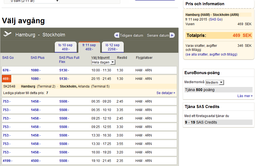Choose 4500:- SAS Plus on 19:10 flight
This screenshot has width=255, height=166.
tap(36, 161)
